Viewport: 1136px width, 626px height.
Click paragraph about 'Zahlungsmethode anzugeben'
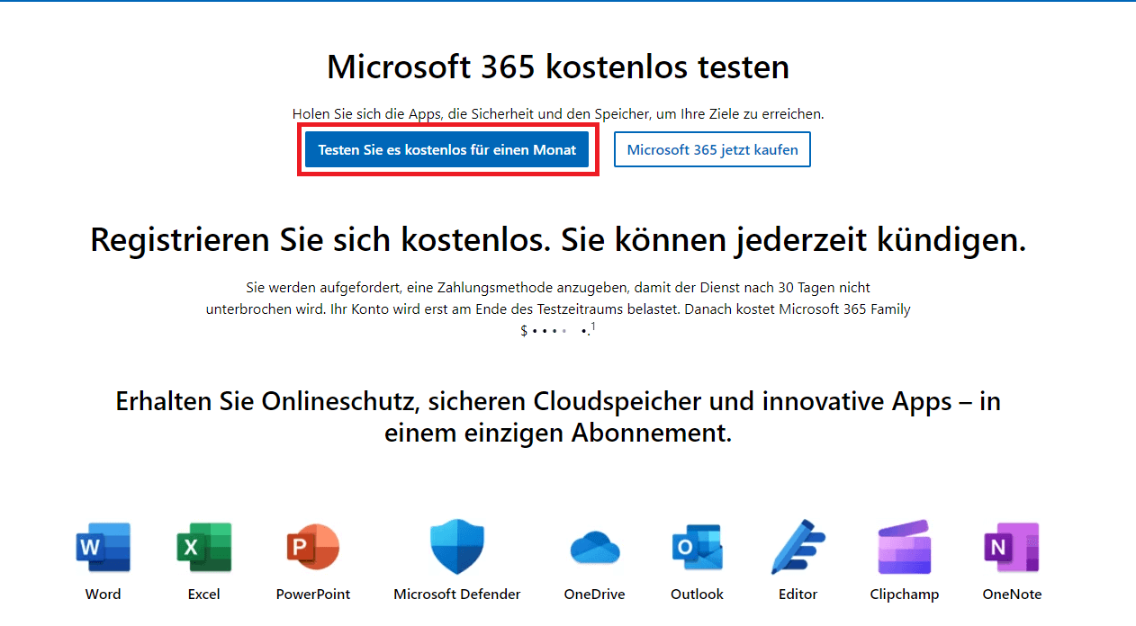[558, 309]
